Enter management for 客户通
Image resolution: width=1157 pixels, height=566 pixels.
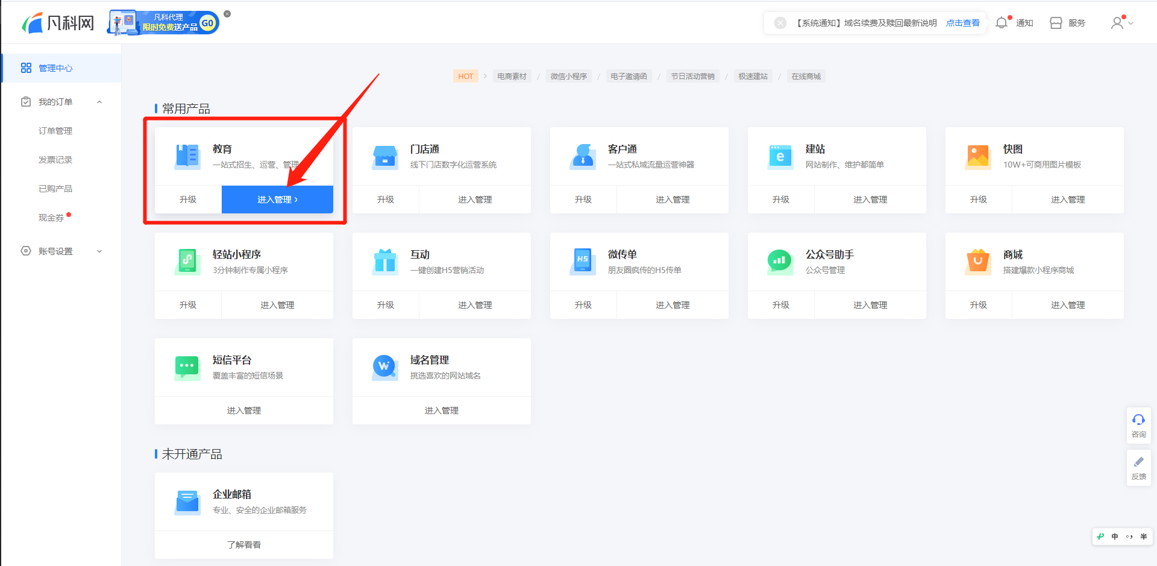[673, 200]
